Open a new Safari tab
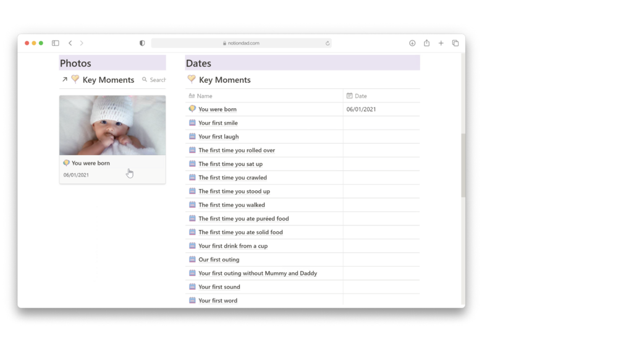This screenshot has width=621, height=349. coord(441,43)
